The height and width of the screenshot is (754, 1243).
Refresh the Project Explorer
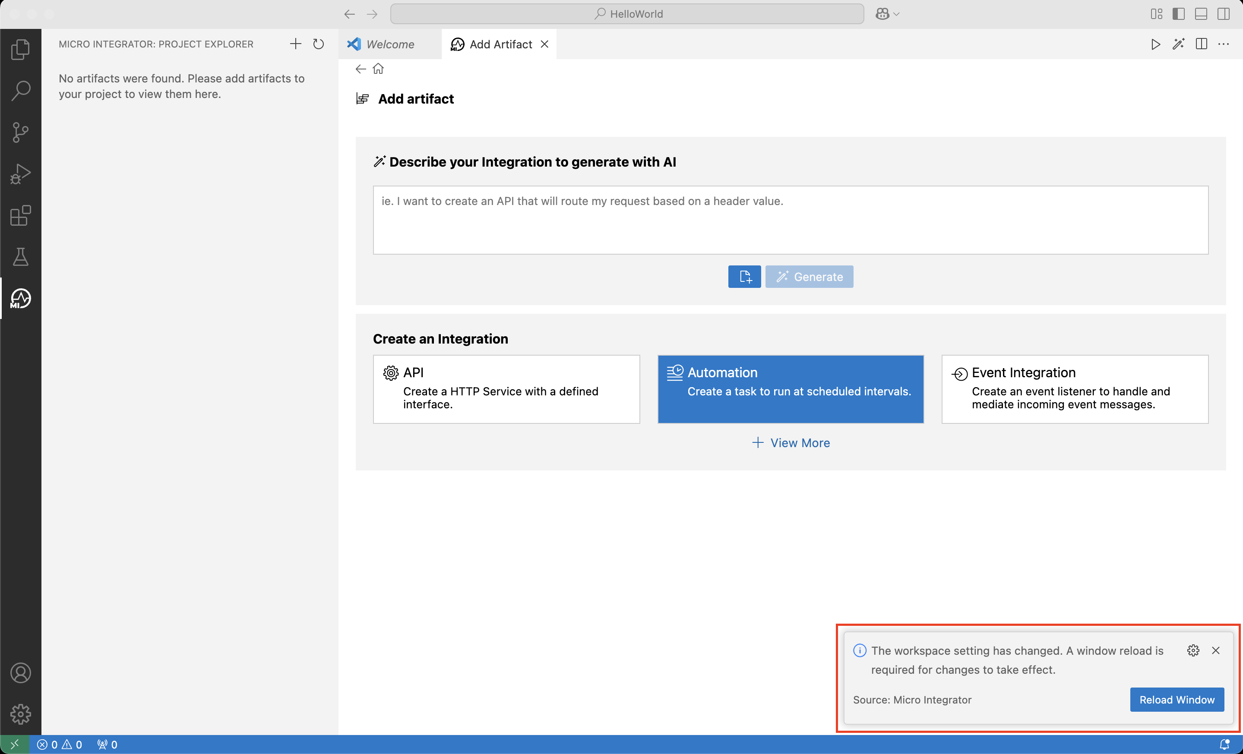point(318,44)
